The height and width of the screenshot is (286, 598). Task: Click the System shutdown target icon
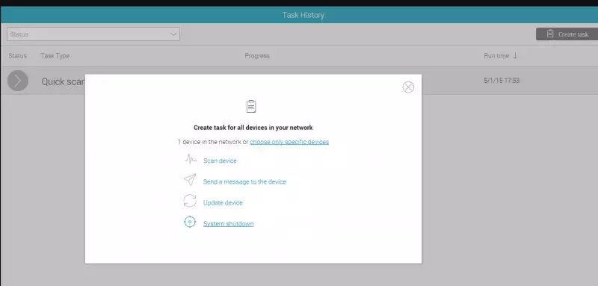click(x=190, y=222)
